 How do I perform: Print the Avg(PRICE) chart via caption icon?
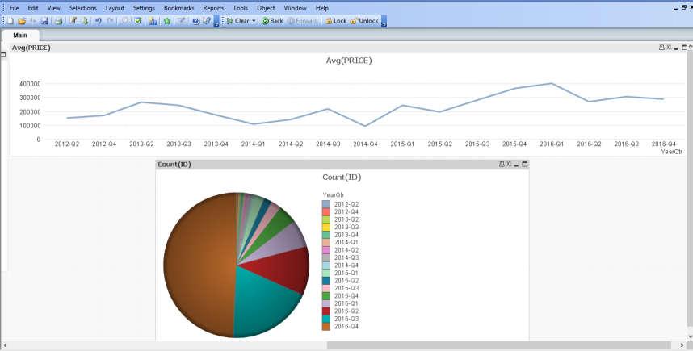(x=661, y=48)
